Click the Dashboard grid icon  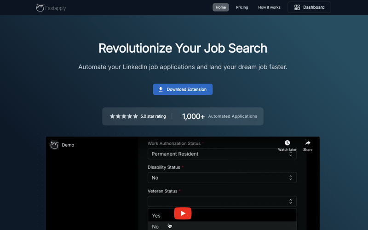click(297, 7)
